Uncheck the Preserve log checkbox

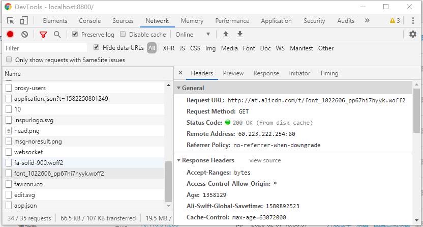pyautogui.click(x=75, y=34)
